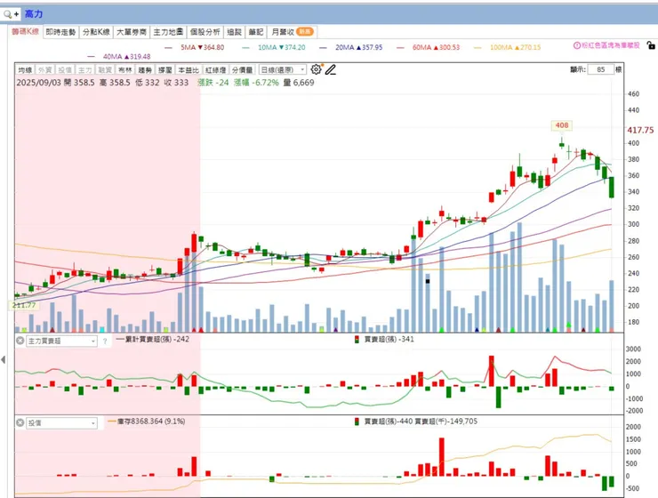Open the 主力地圖 tab

(168, 32)
